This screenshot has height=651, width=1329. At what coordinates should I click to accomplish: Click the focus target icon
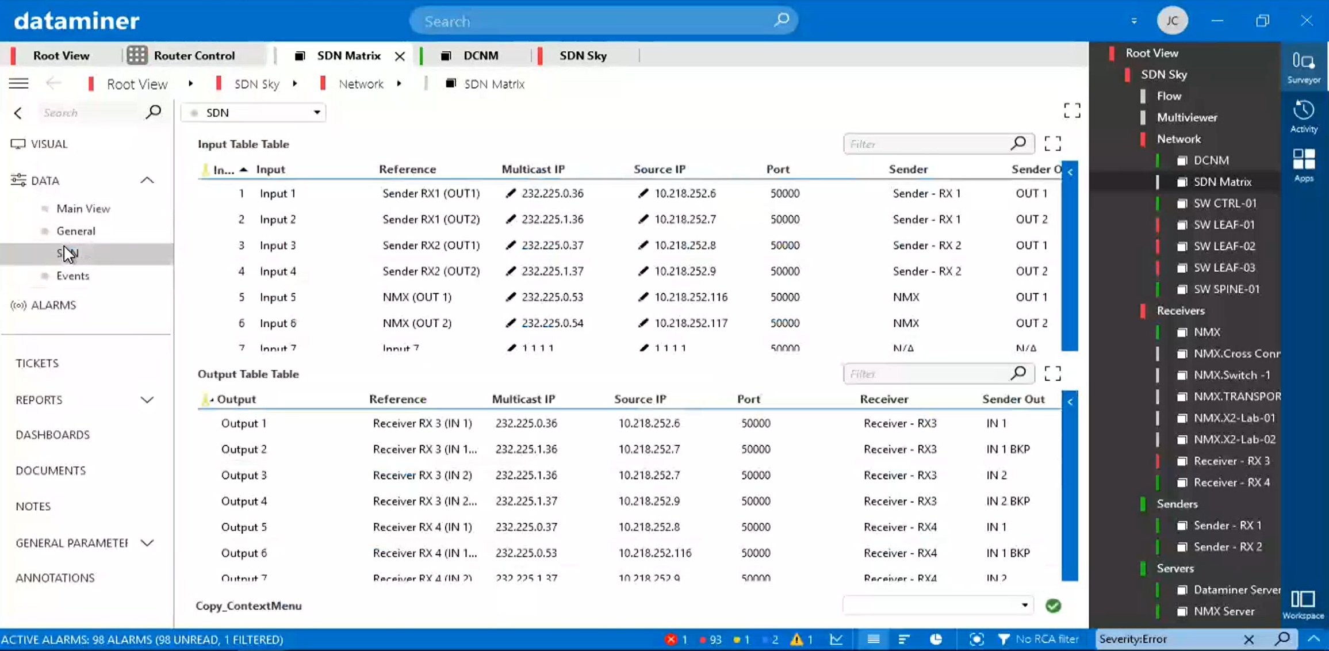tap(976, 639)
